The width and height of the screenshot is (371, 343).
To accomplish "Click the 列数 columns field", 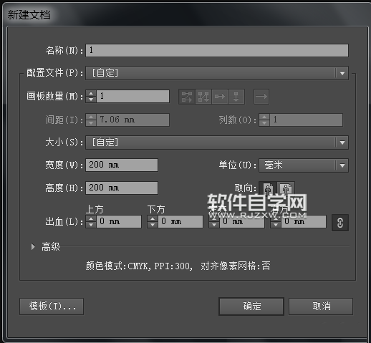I will click(x=307, y=120).
